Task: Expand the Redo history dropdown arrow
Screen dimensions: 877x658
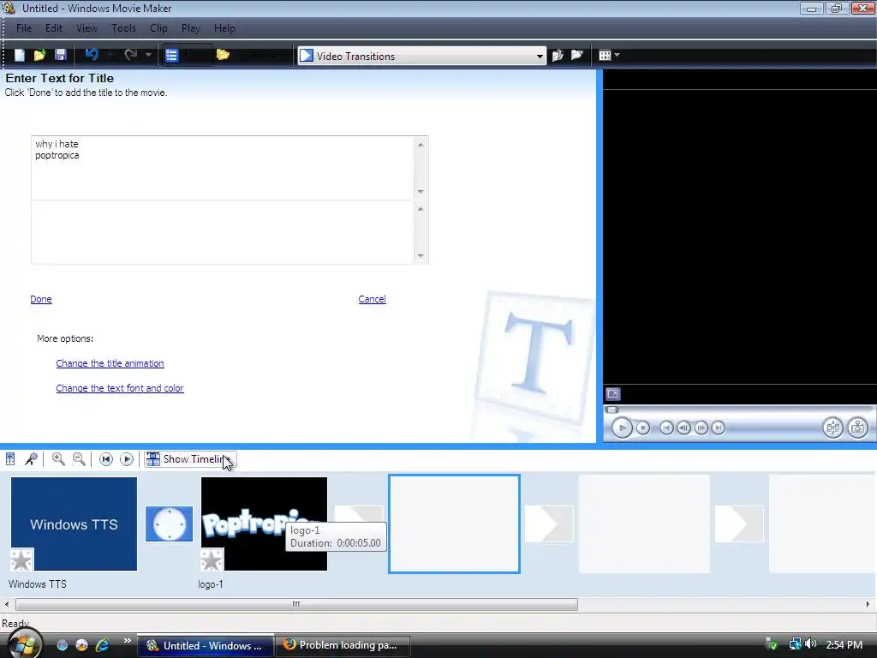Action: (148, 55)
